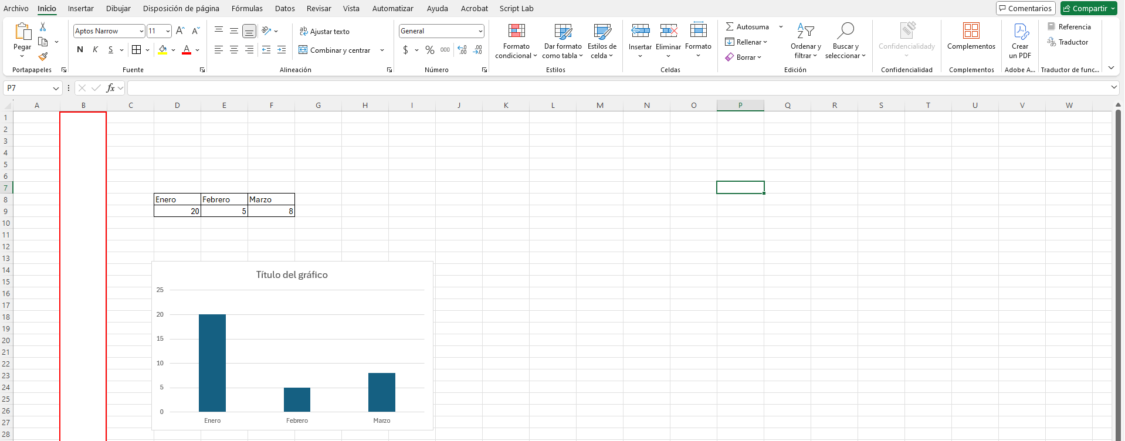Image resolution: width=1125 pixels, height=441 pixels.
Task: Switch to the Fórmulas tab
Action: click(247, 8)
